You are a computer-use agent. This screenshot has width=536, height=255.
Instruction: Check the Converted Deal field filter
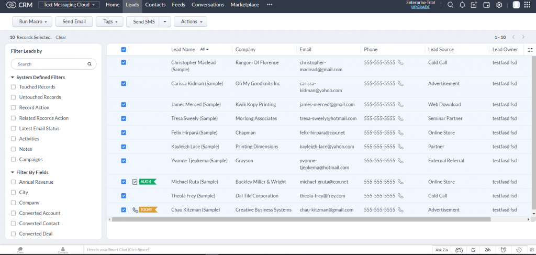click(13, 234)
